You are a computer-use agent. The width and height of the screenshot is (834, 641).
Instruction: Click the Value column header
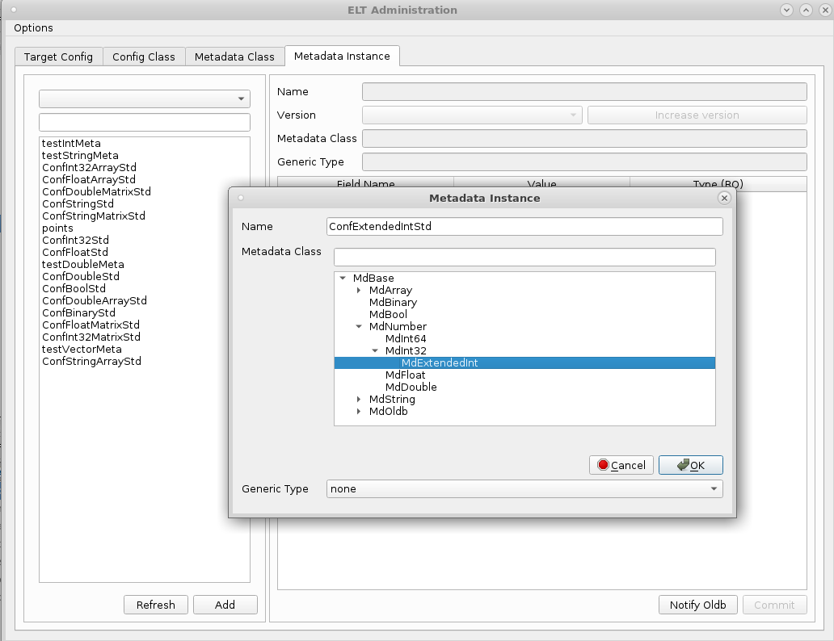click(x=541, y=184)
